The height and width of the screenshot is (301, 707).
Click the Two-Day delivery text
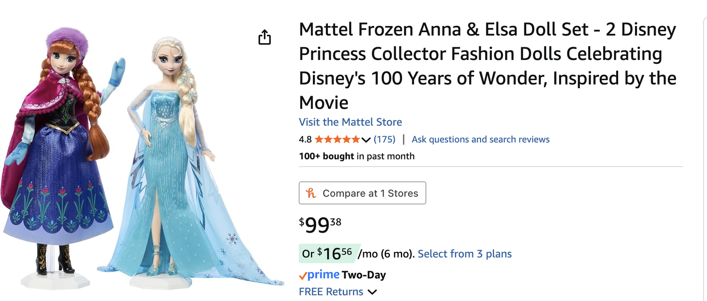[364, 275]
